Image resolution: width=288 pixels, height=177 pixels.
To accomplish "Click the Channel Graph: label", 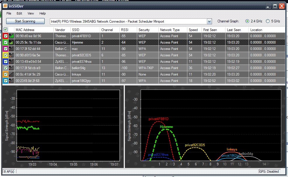I will click(228, 21).
